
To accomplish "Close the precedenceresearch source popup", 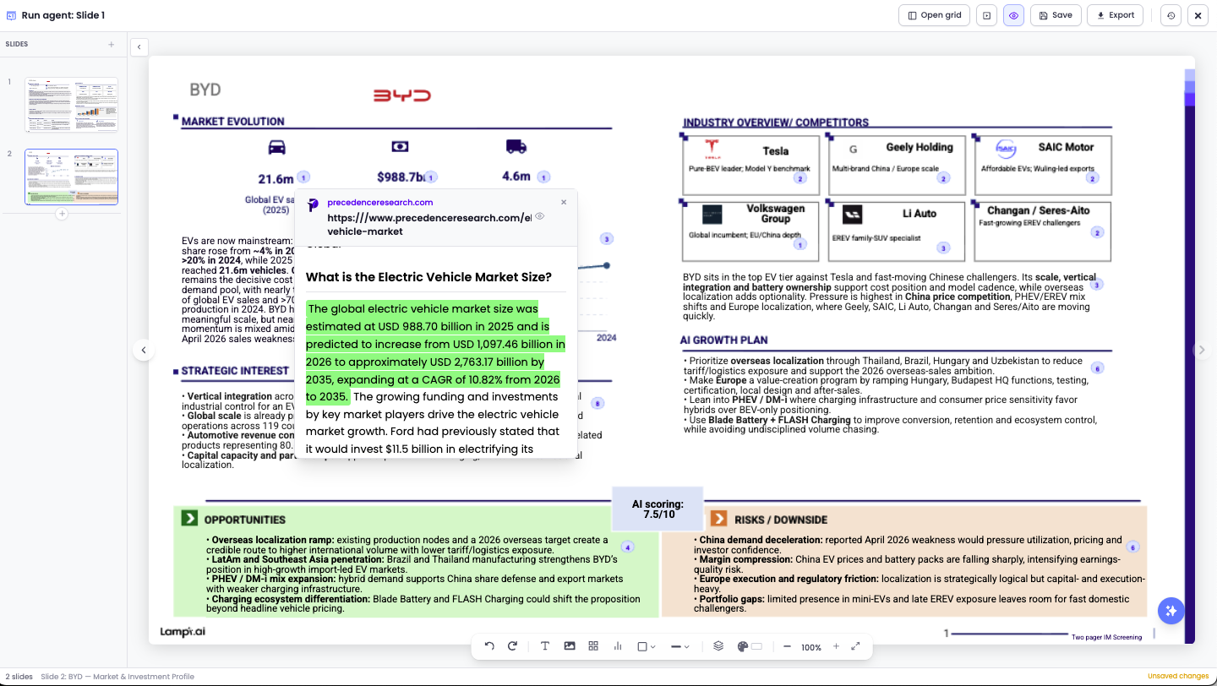I will [x=564, y=202].
